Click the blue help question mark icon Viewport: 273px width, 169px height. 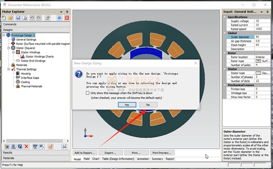[x=60, y=18]
